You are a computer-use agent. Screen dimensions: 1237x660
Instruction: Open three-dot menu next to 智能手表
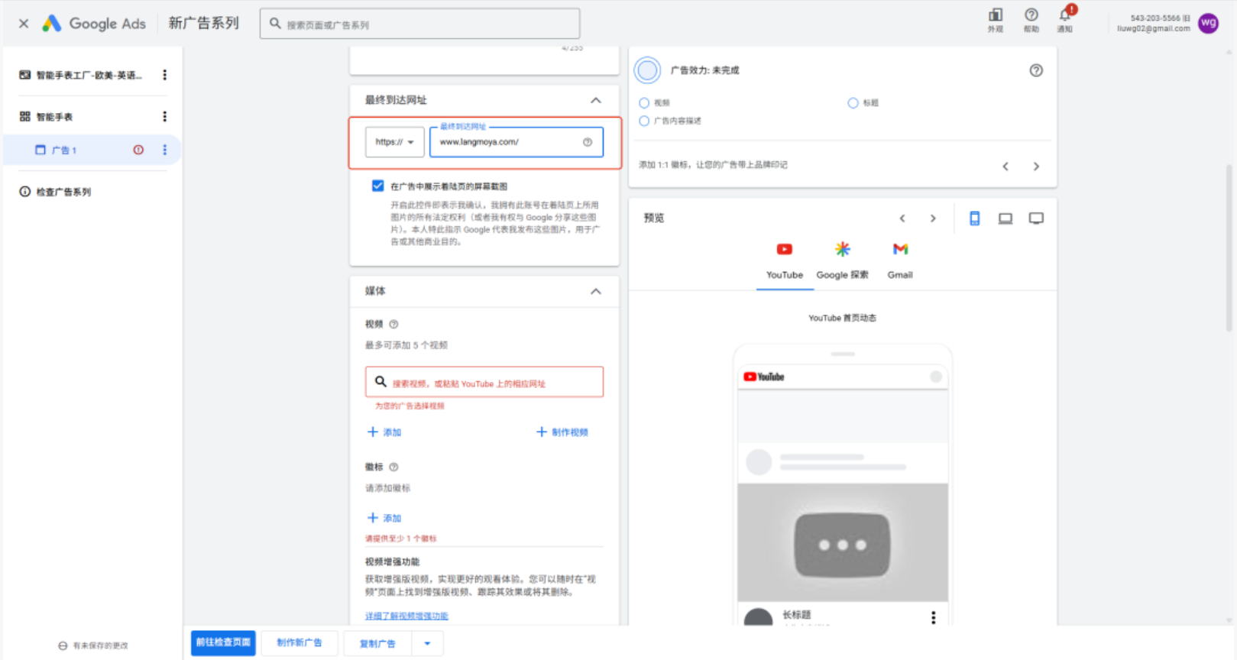[164, 117]
